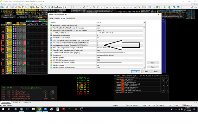Toggle the Terminal panel icon
Viewport: 198px width, 124px height.
coord(23,7)
